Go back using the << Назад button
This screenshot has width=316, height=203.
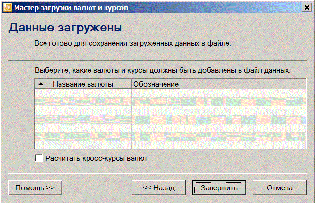[x=159, y=187]
